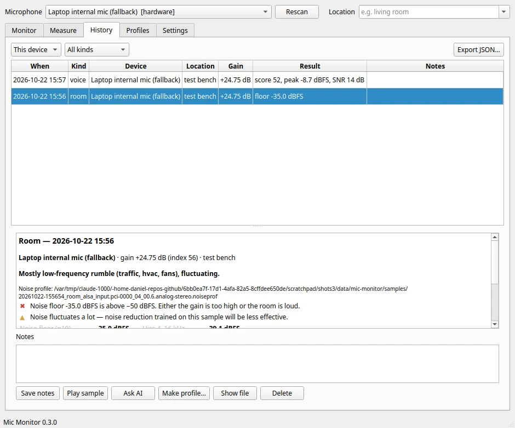Image resolution: width=515 pixels, height=428 pixels.
Task: Click the 'room' kind cell
Action: click(x=78, y=97)
